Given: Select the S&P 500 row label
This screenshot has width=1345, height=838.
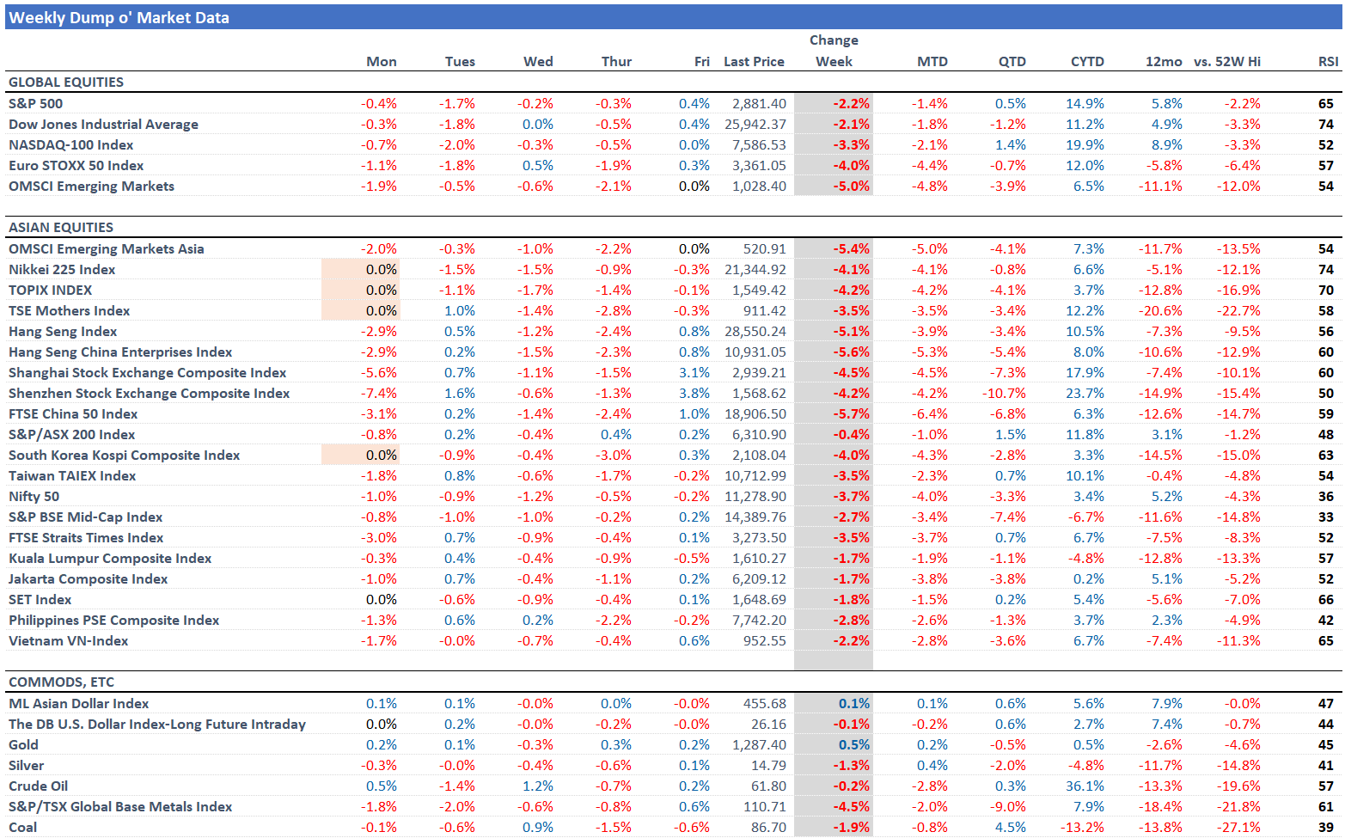Looking at the screenshot, I should (36, 104).
